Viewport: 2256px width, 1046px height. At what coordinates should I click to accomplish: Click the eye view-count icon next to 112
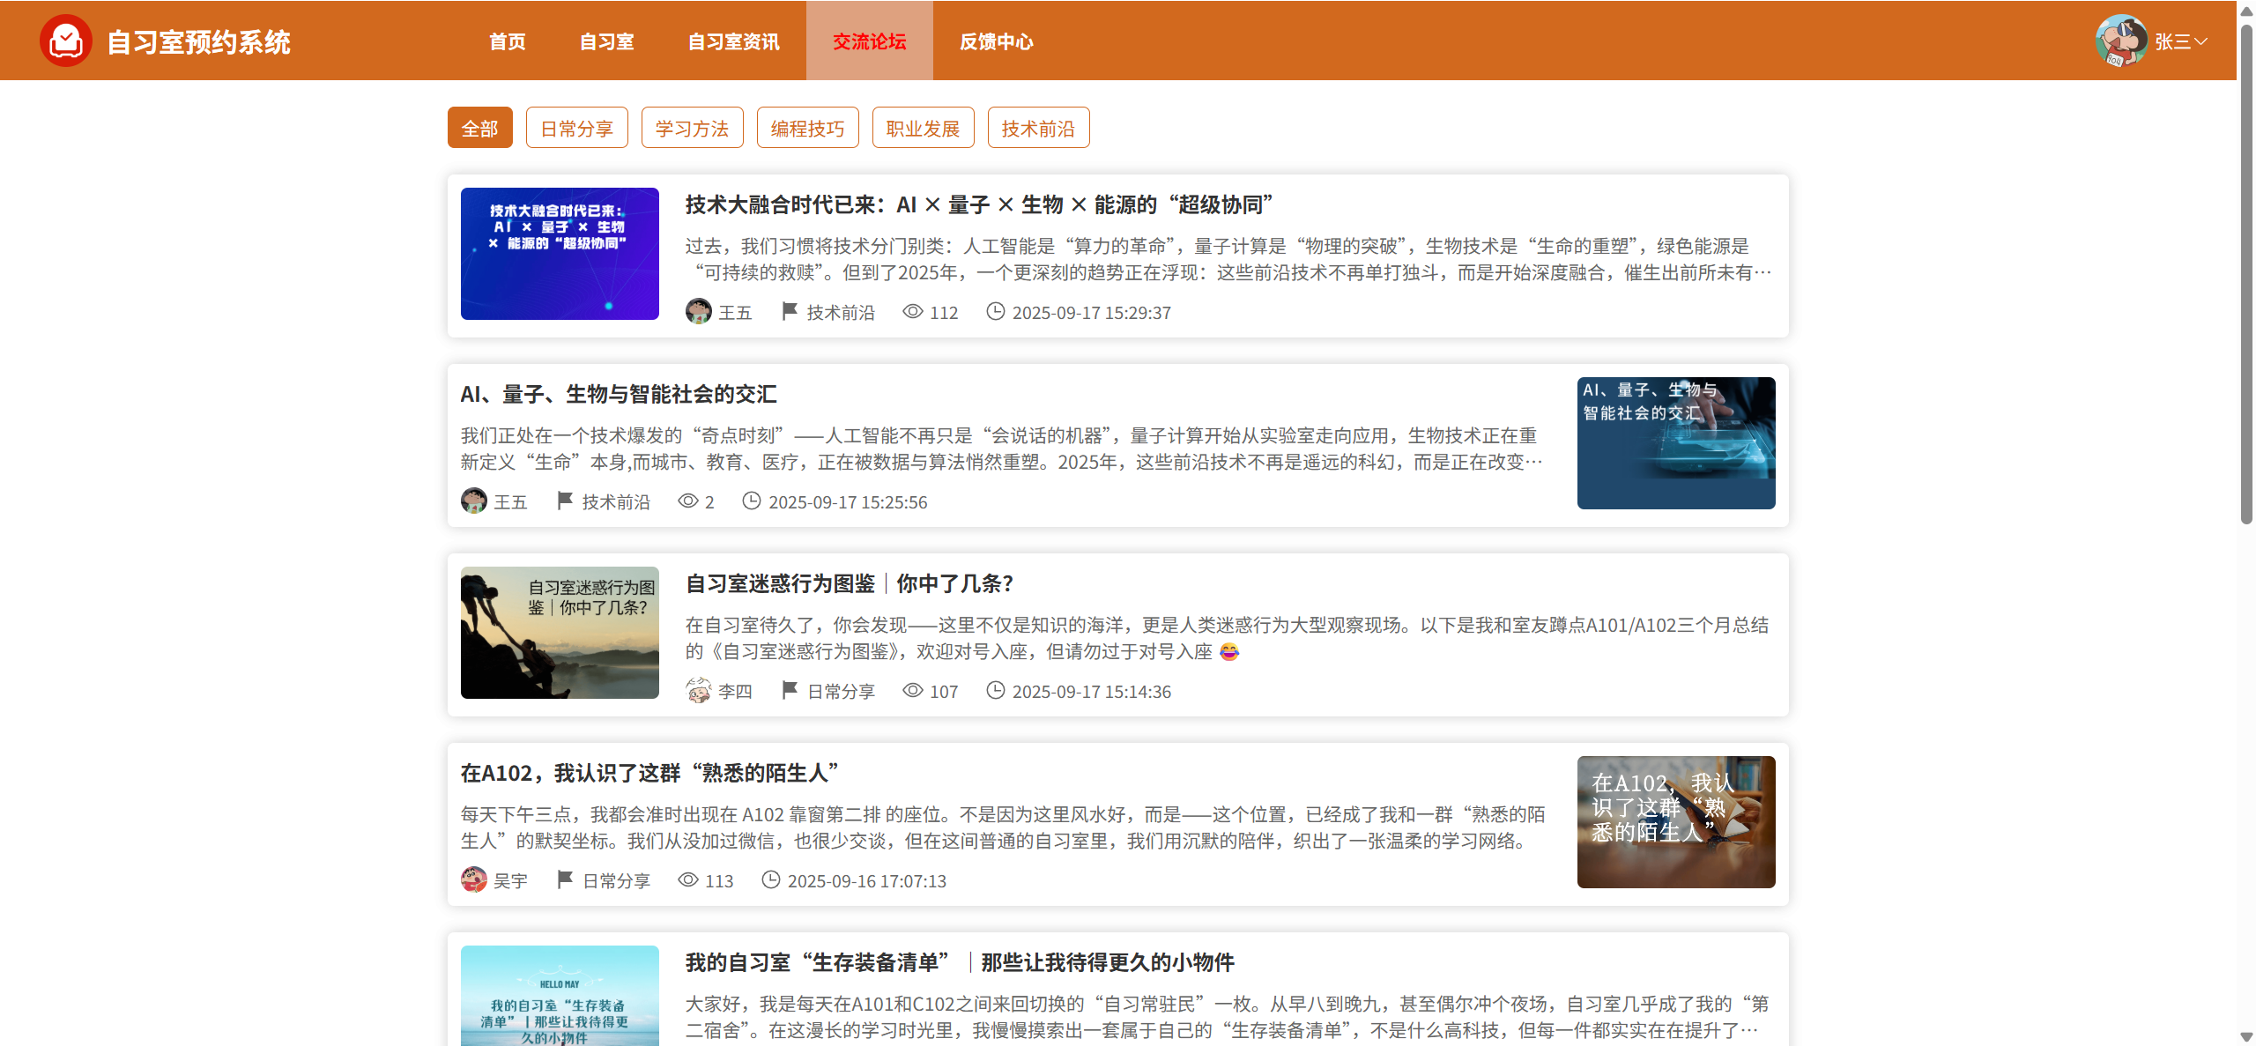coord(912,311)
